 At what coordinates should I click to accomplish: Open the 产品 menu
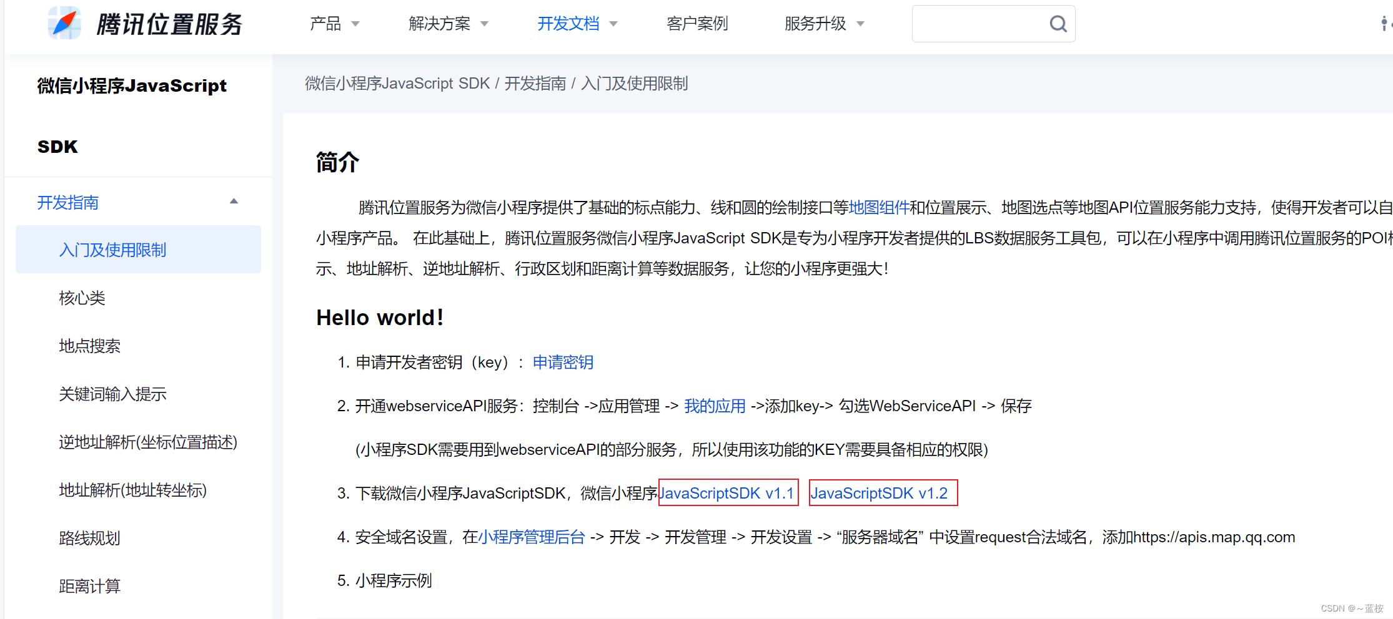325,24
